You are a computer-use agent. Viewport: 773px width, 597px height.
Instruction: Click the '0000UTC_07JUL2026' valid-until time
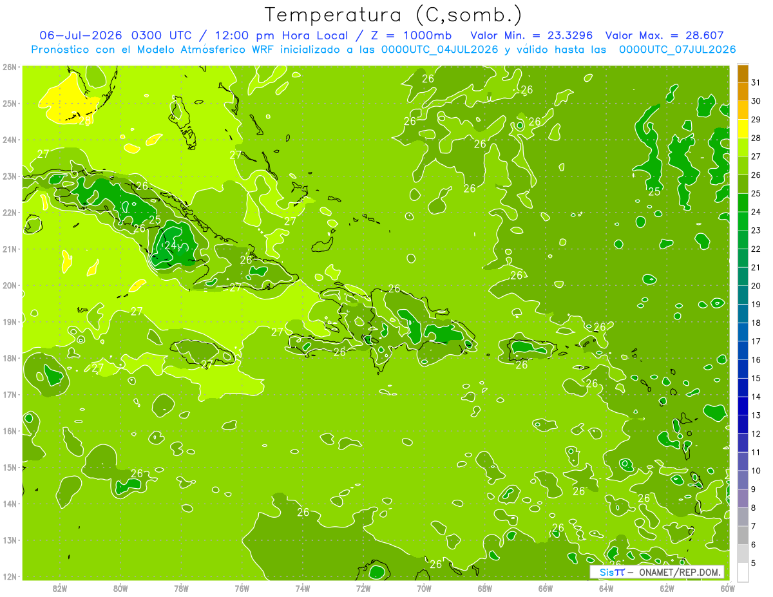point(678,50)
